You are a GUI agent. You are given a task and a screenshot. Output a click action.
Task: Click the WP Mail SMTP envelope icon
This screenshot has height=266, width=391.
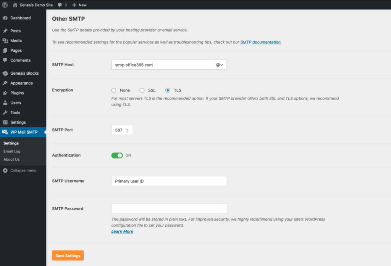5,132
